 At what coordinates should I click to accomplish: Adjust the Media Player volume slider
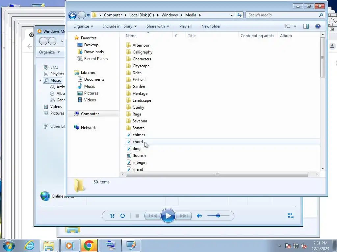pos(219,216)
